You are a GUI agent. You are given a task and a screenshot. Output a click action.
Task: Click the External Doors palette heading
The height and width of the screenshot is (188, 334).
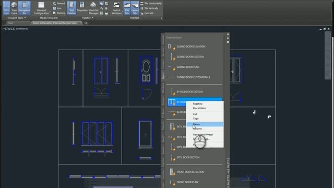[174, 38]
